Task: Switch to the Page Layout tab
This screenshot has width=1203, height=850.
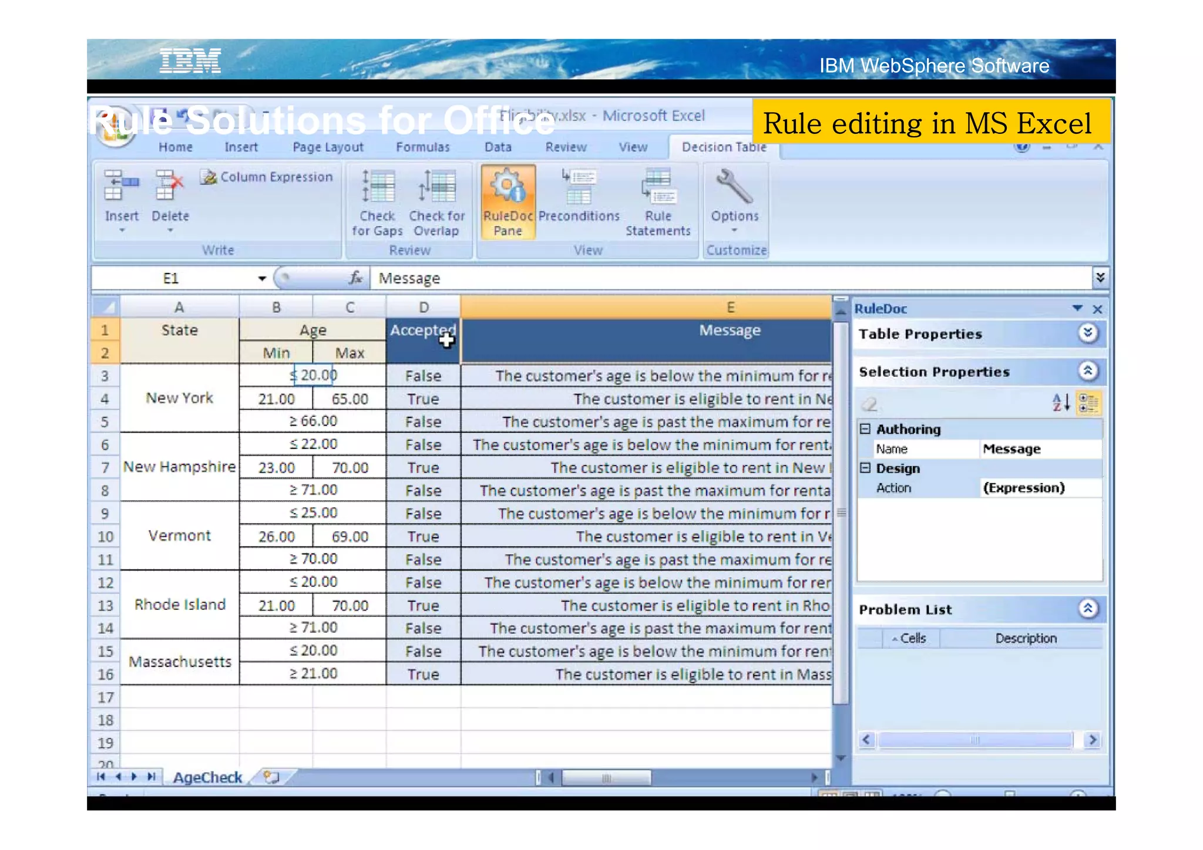Action: coord(328,147)
